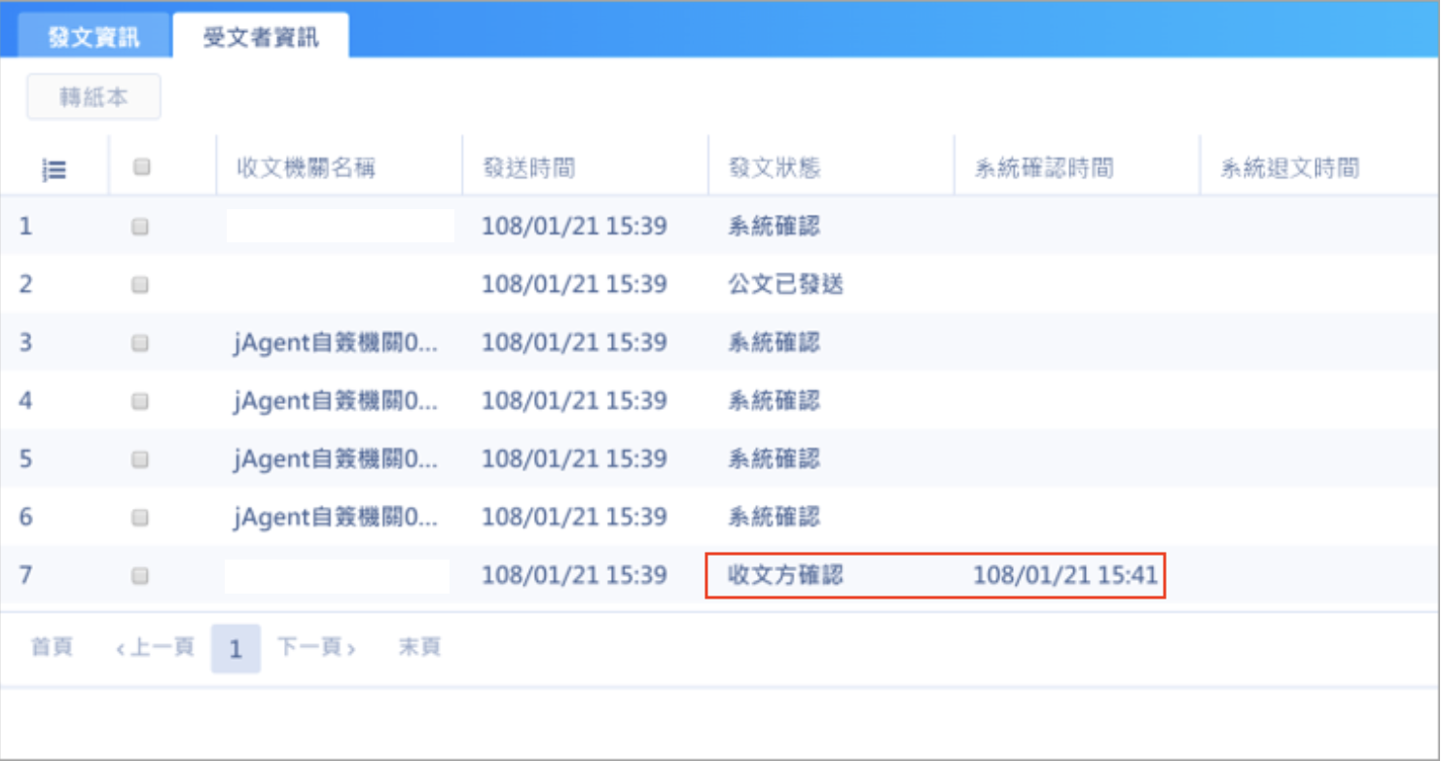Click the 發送時間 column header
Screen dimensions: 1442x761
[529, 167]
